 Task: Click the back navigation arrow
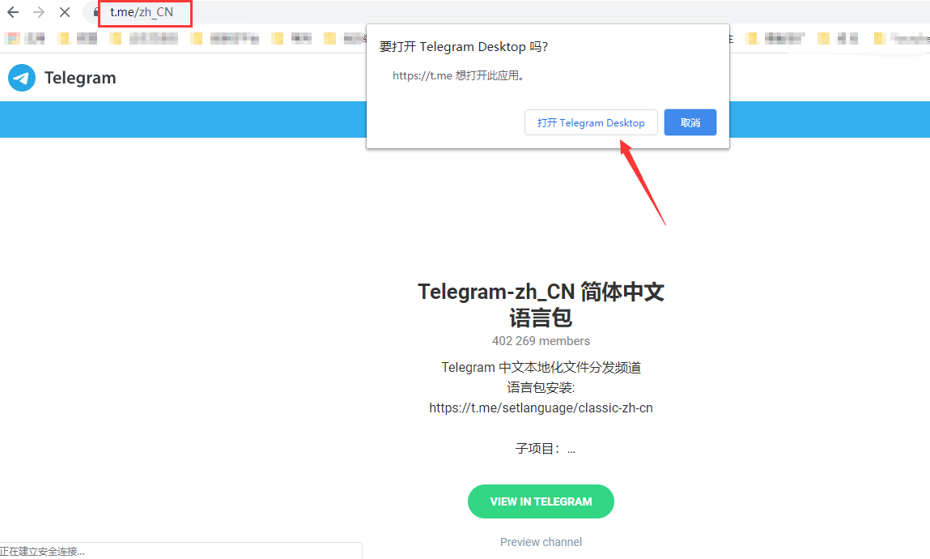(x=12, y=13)
